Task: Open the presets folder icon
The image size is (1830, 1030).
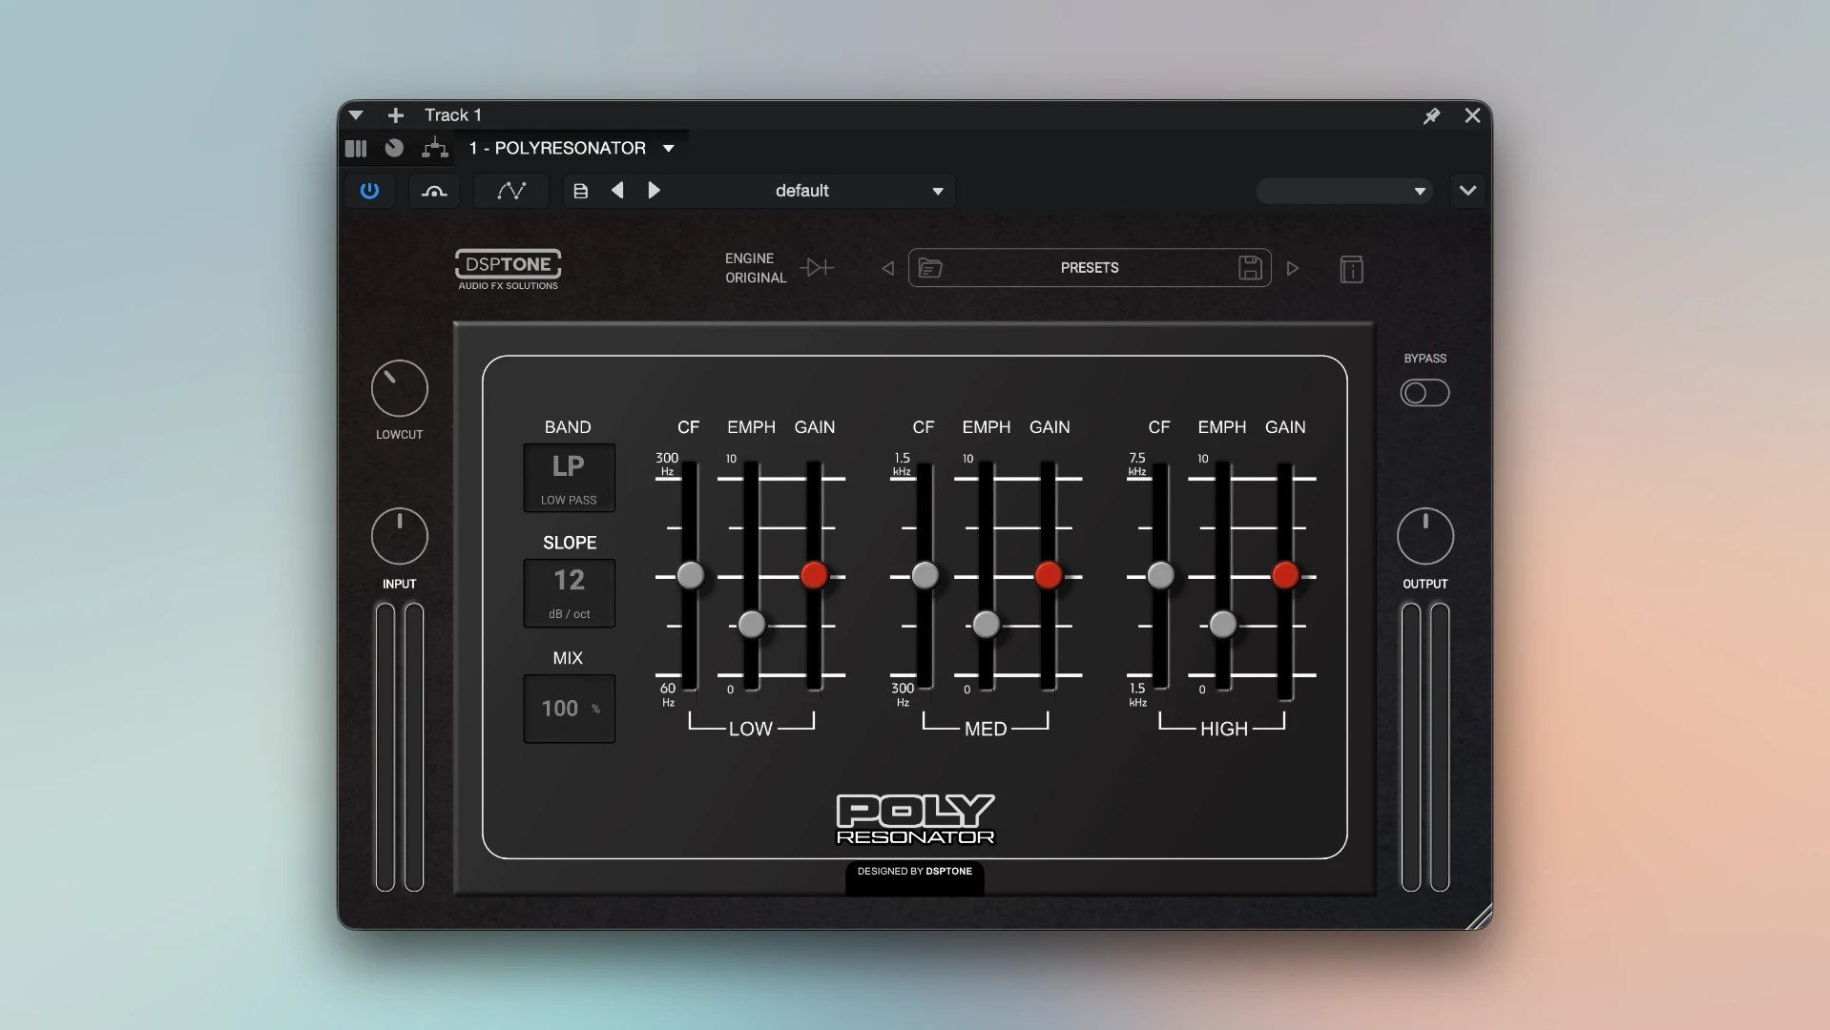Action: 930,269
